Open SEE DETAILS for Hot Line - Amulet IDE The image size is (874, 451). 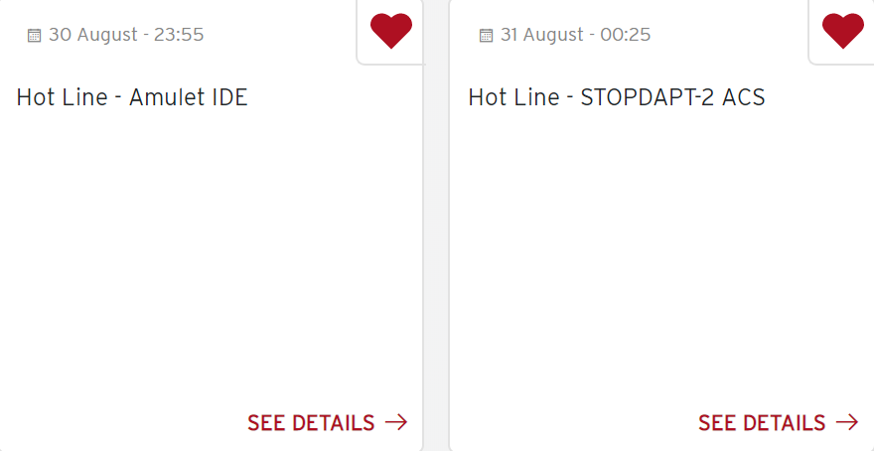click(x=311, y=423)
